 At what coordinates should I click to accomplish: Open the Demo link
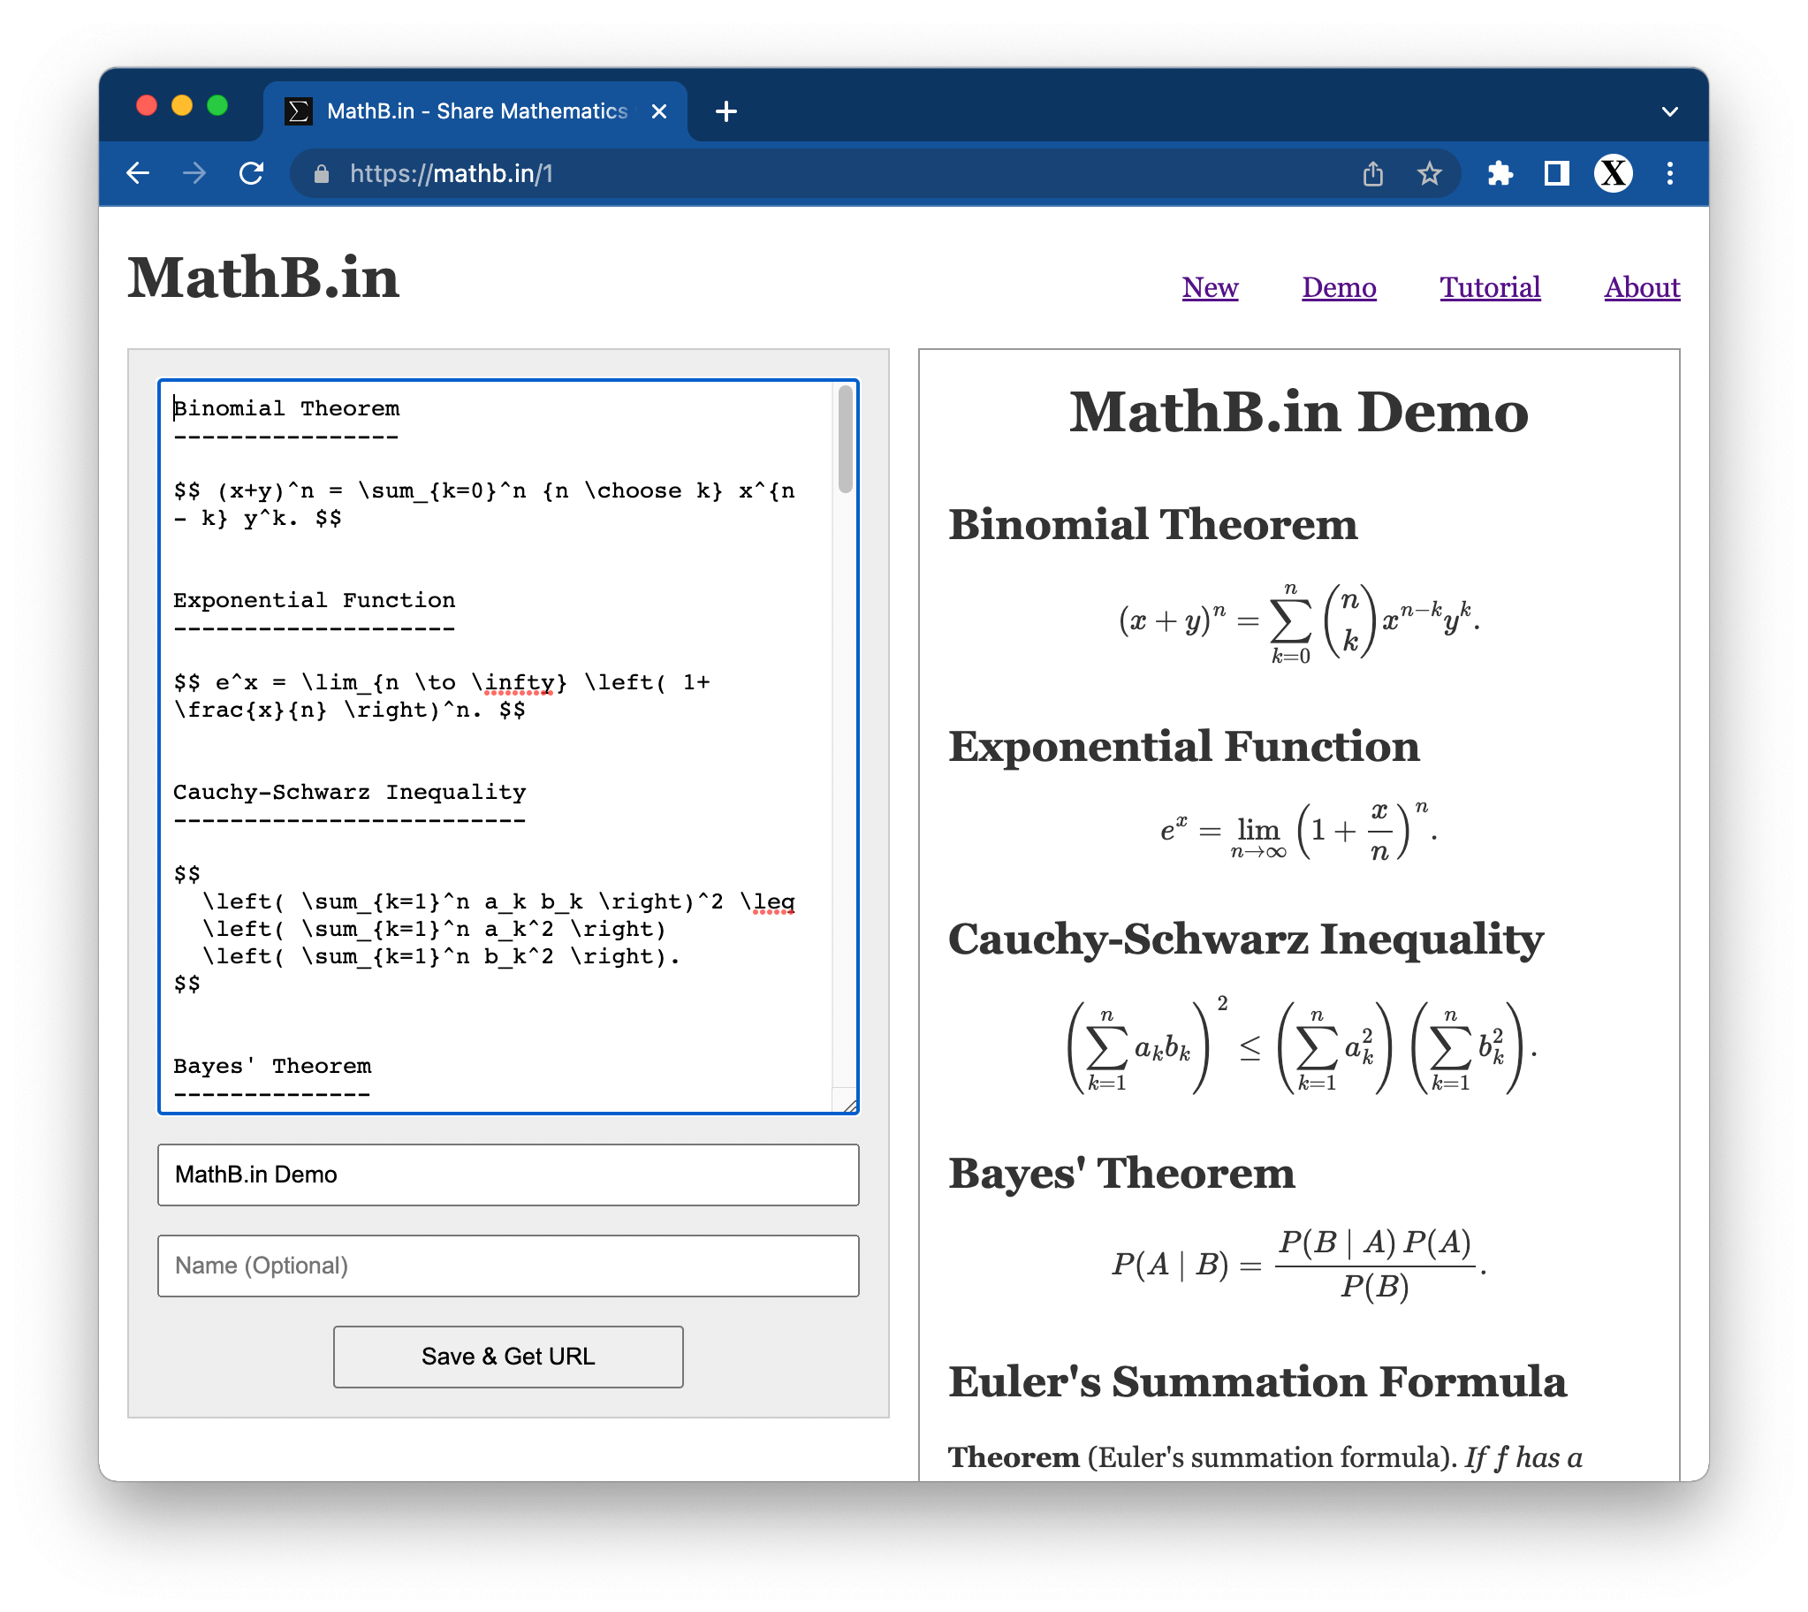click(x=1338, y=287)
